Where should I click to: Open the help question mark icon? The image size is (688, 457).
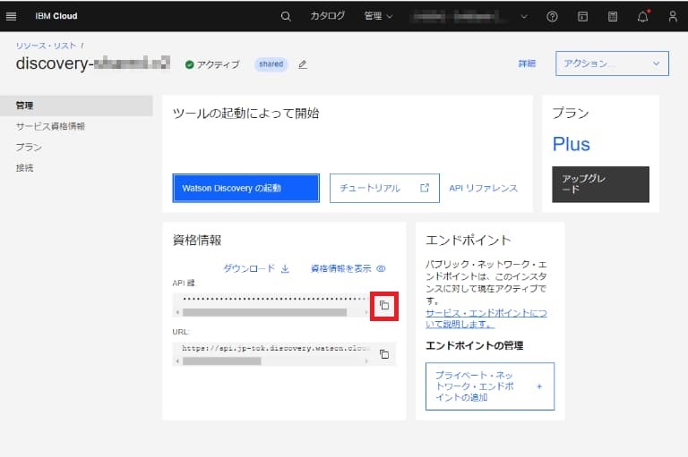point(552,17)
